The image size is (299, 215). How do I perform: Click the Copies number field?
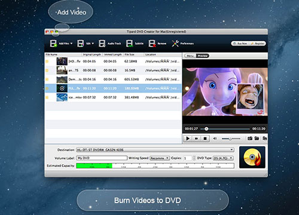[x=187, y=158]
